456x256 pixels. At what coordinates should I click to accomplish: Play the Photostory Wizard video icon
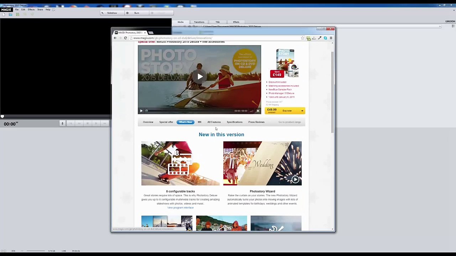[x=295, y=180]
